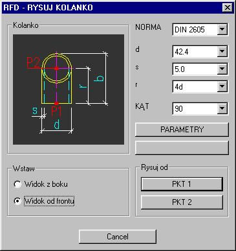Viewport: 236px width, 251px height.
Task: Close the RFD - RYSUJ KOLANKO dialog
Action: [227, 8]
